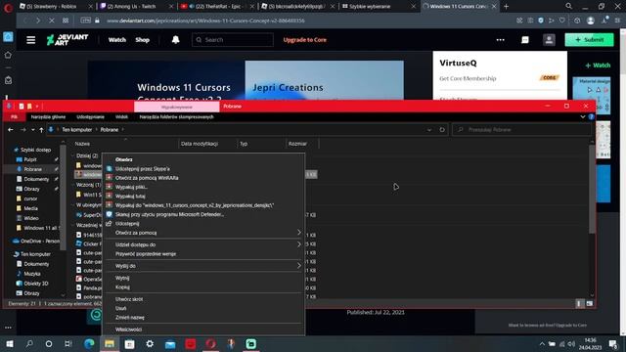The width and height of the screenshot is (626, 352).
Task: Click green '+ Watch' button
Action: point(598,66)
